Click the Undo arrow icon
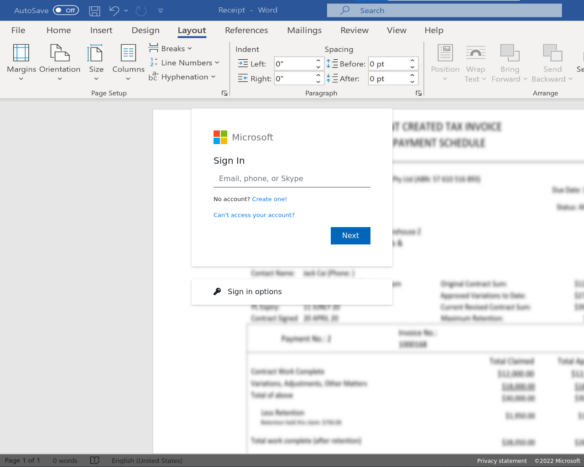The image size is (584, 467). (x=114, y=10)
